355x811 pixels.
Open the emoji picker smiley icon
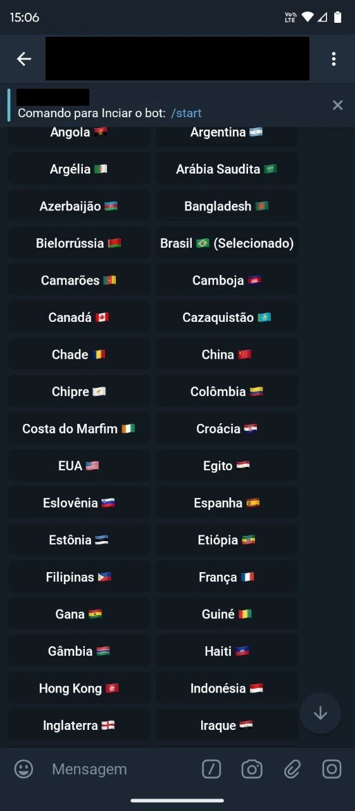(23, 769)
